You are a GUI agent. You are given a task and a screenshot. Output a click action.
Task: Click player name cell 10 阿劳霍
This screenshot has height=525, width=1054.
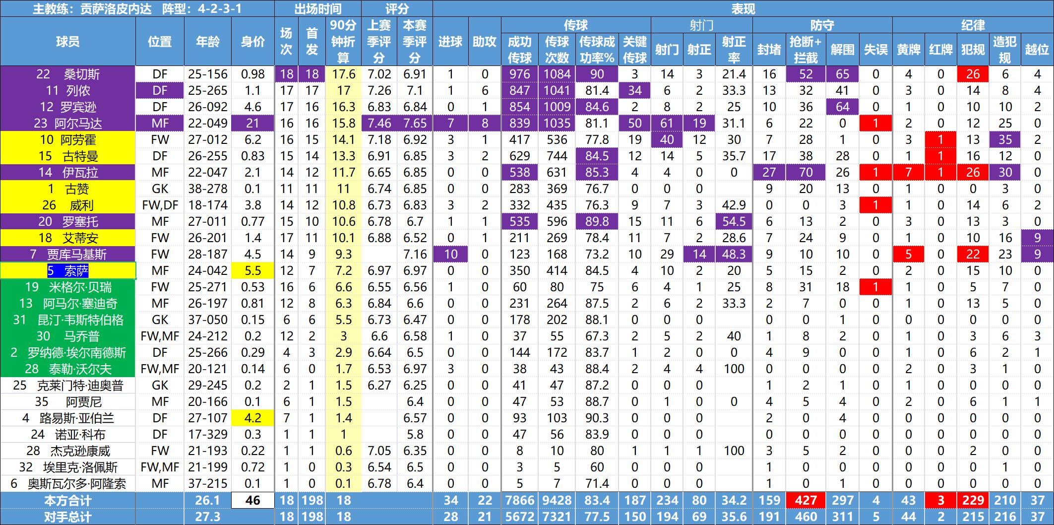click(x=68, y=139)
